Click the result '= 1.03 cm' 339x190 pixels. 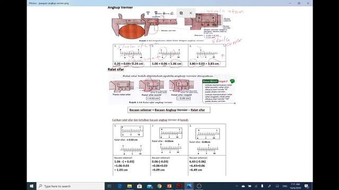tap(121, 170)
